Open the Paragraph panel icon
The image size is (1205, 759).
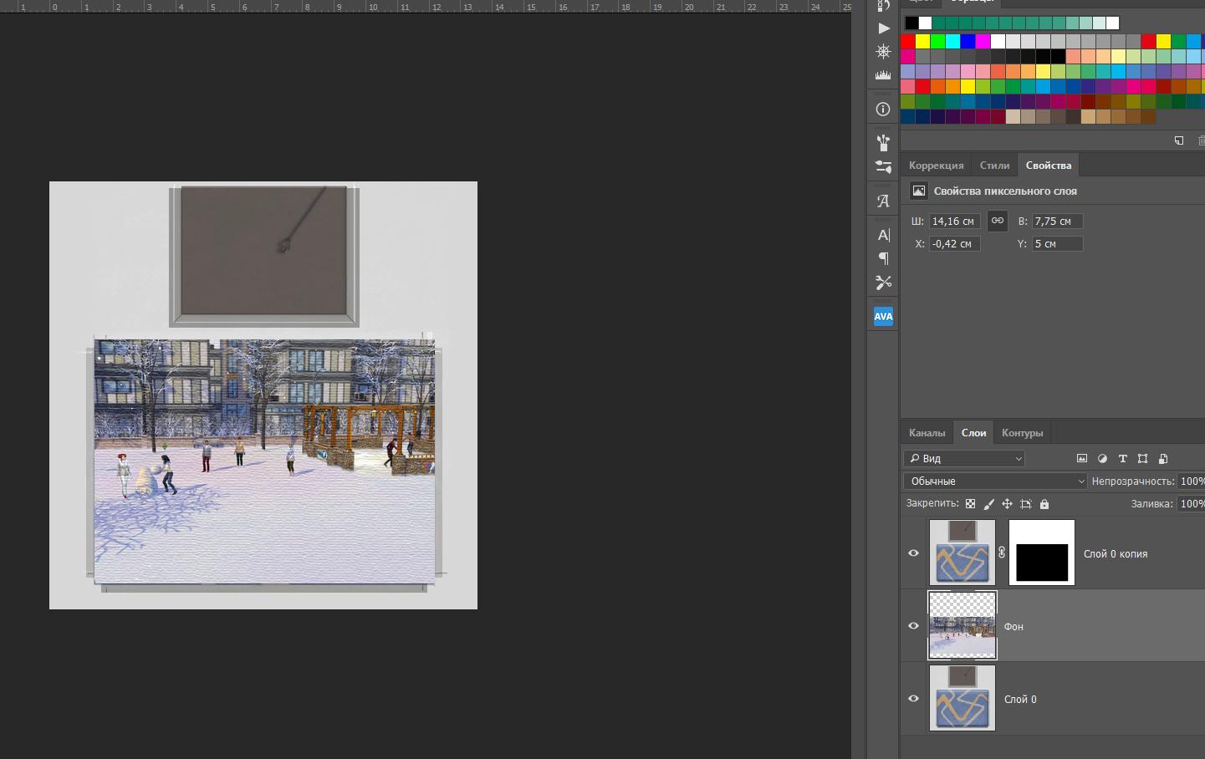[883, 258]
